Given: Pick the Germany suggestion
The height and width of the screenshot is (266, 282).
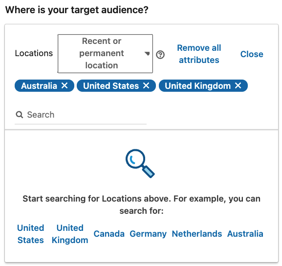Looking at the screenshot, I should 148,234.
